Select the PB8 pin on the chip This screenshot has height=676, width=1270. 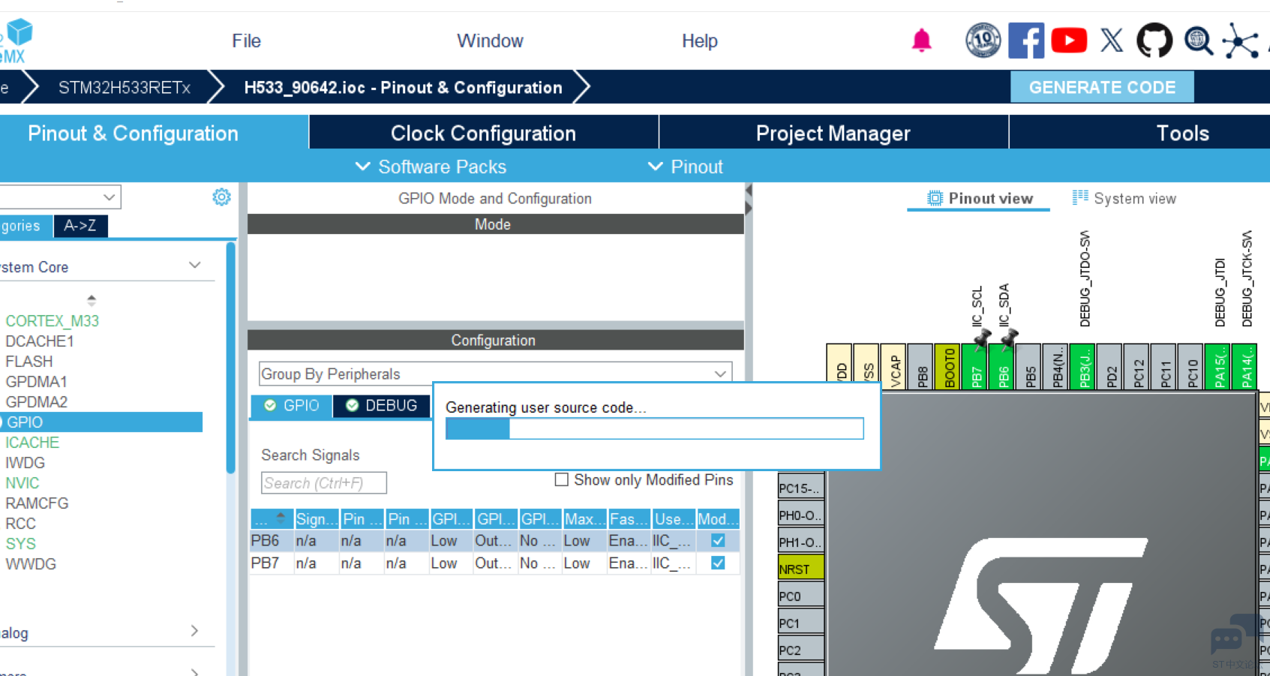point(922,367)
